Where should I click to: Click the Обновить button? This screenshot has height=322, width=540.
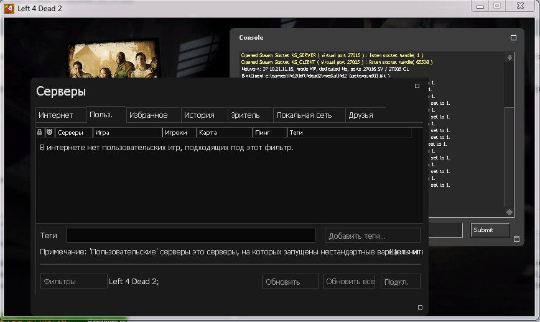point(291,281)
